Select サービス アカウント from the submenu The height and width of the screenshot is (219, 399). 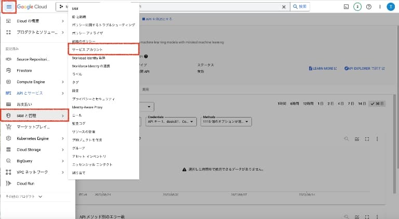point(103,49)
